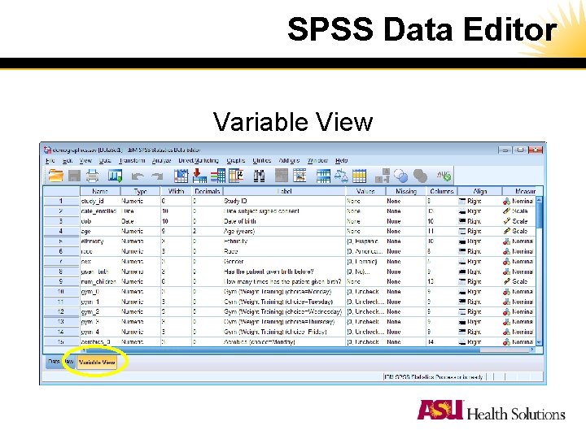
Task: Switch to the Data View tab
Action: [x=59, y=362]
